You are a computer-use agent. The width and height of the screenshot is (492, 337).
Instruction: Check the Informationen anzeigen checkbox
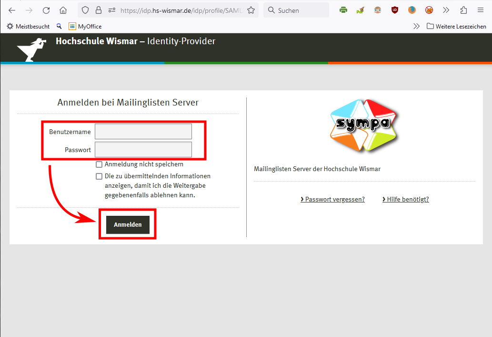click(99, 176)
